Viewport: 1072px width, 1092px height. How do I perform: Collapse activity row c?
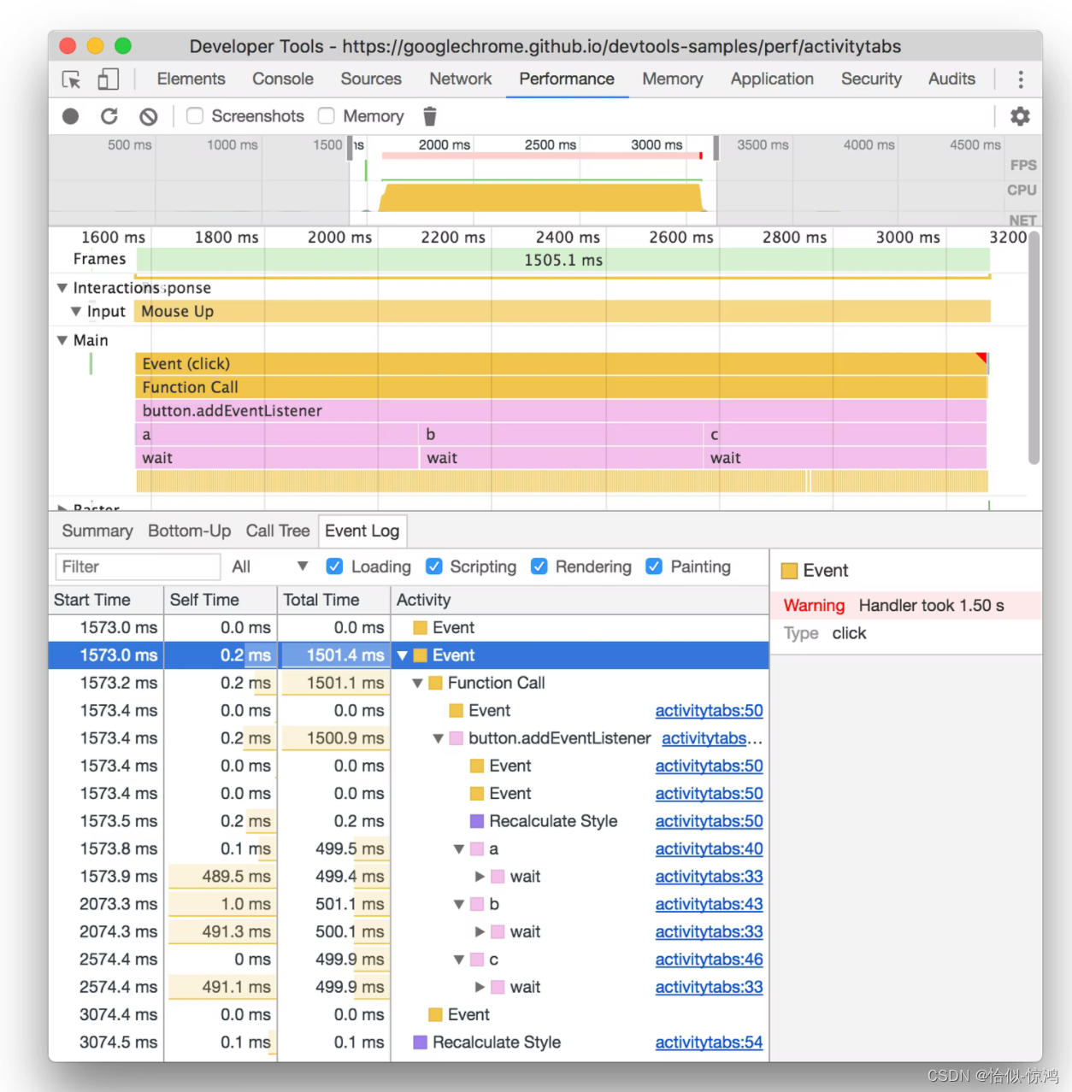[x=459, y=960]
